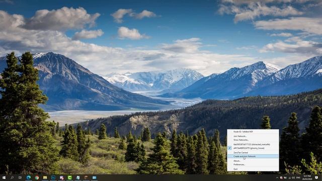Open the clock and date flyout
The width and height of the screenshot is (322, 181).
tap(307, 177)
